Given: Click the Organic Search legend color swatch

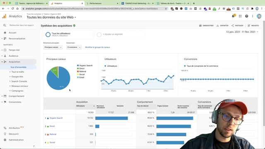Looking at the screenshot, I should [78, 65].
